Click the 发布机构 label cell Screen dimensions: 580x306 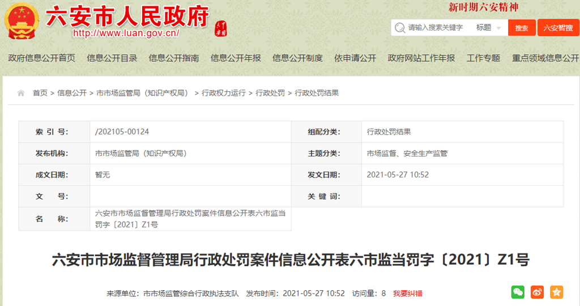[x=54, y=153]
